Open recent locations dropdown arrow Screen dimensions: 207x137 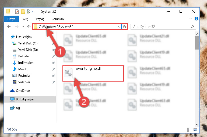(x=23, y=27)
